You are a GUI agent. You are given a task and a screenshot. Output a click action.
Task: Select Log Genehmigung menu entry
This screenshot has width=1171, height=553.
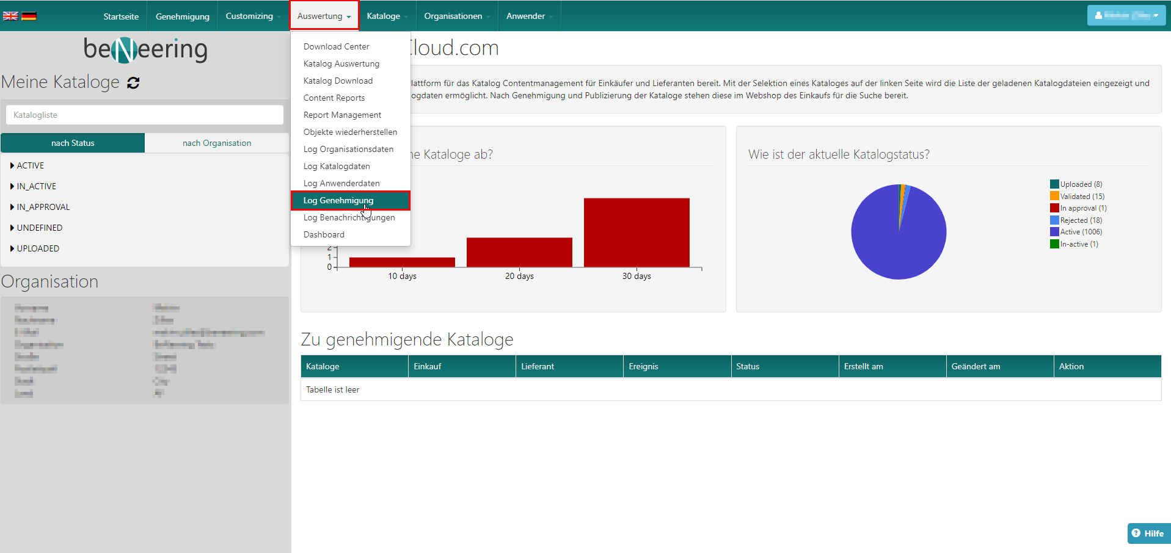point(338,200)
